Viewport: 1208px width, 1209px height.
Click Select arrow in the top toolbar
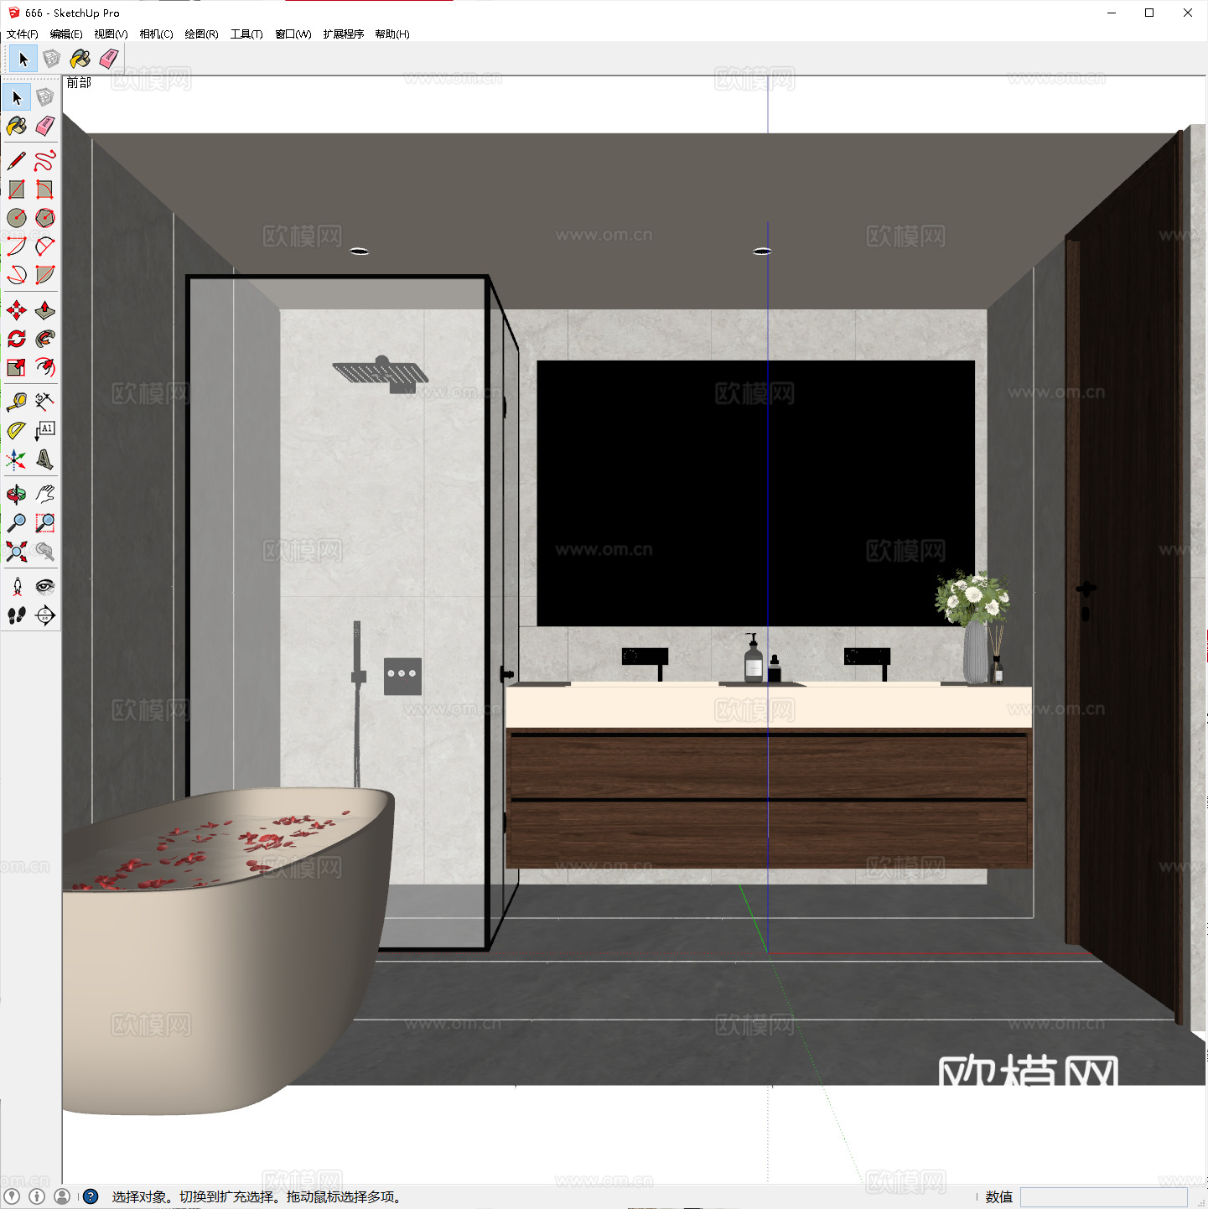23,59
